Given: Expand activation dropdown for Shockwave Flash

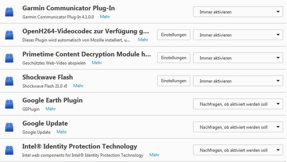Looking at the screenshot, I should (238, 81).
